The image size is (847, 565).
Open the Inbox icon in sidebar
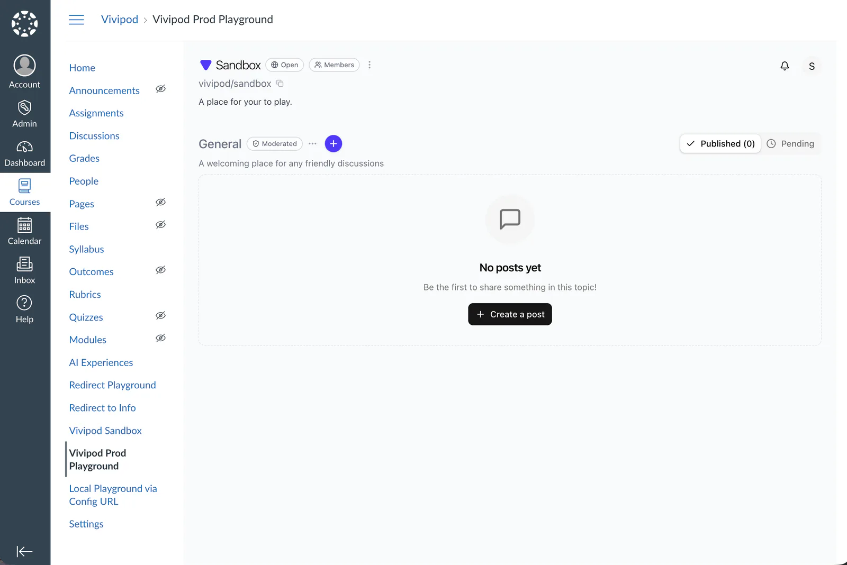click(25, 264)
